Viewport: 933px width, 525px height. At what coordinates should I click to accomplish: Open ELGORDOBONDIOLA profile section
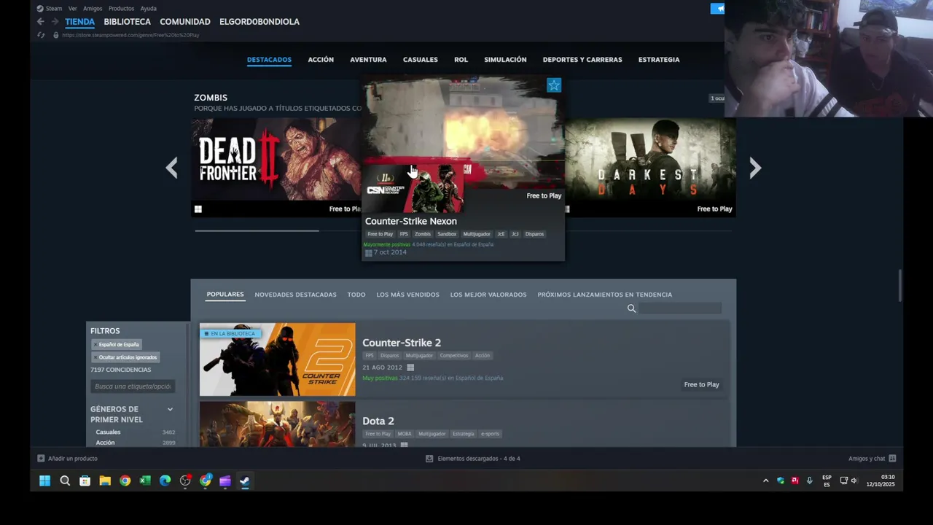tap(259, 22)
